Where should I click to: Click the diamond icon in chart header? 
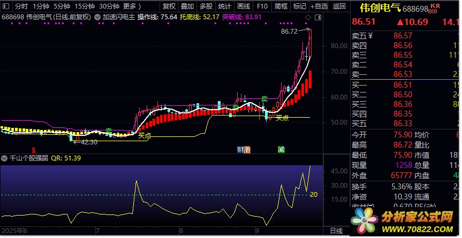tap(307, 17)
